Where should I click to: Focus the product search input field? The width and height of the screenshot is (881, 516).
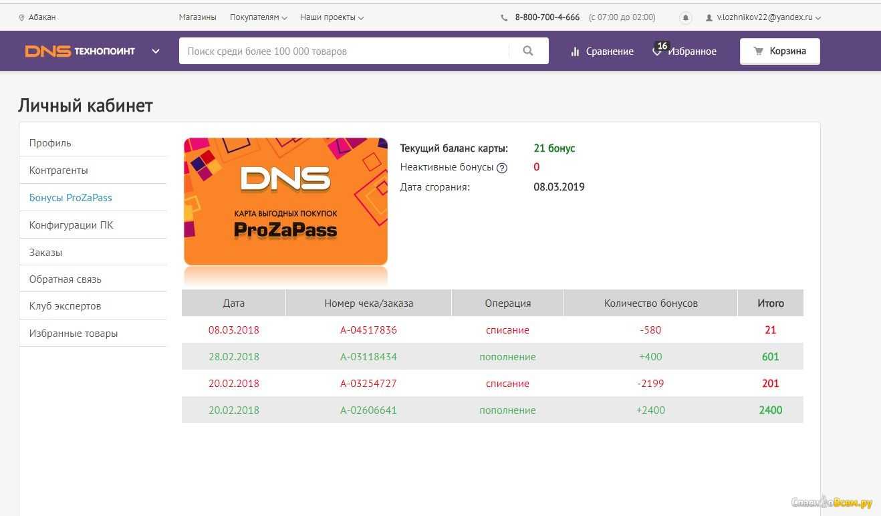344,51
